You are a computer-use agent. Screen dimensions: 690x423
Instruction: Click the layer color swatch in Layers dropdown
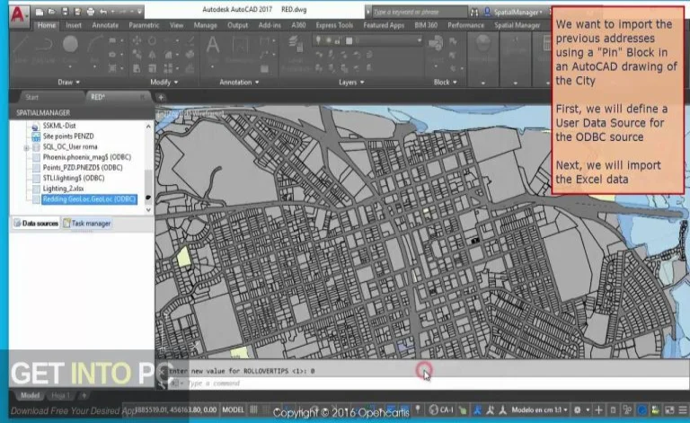pyautogui.click(x=349, y=41)
